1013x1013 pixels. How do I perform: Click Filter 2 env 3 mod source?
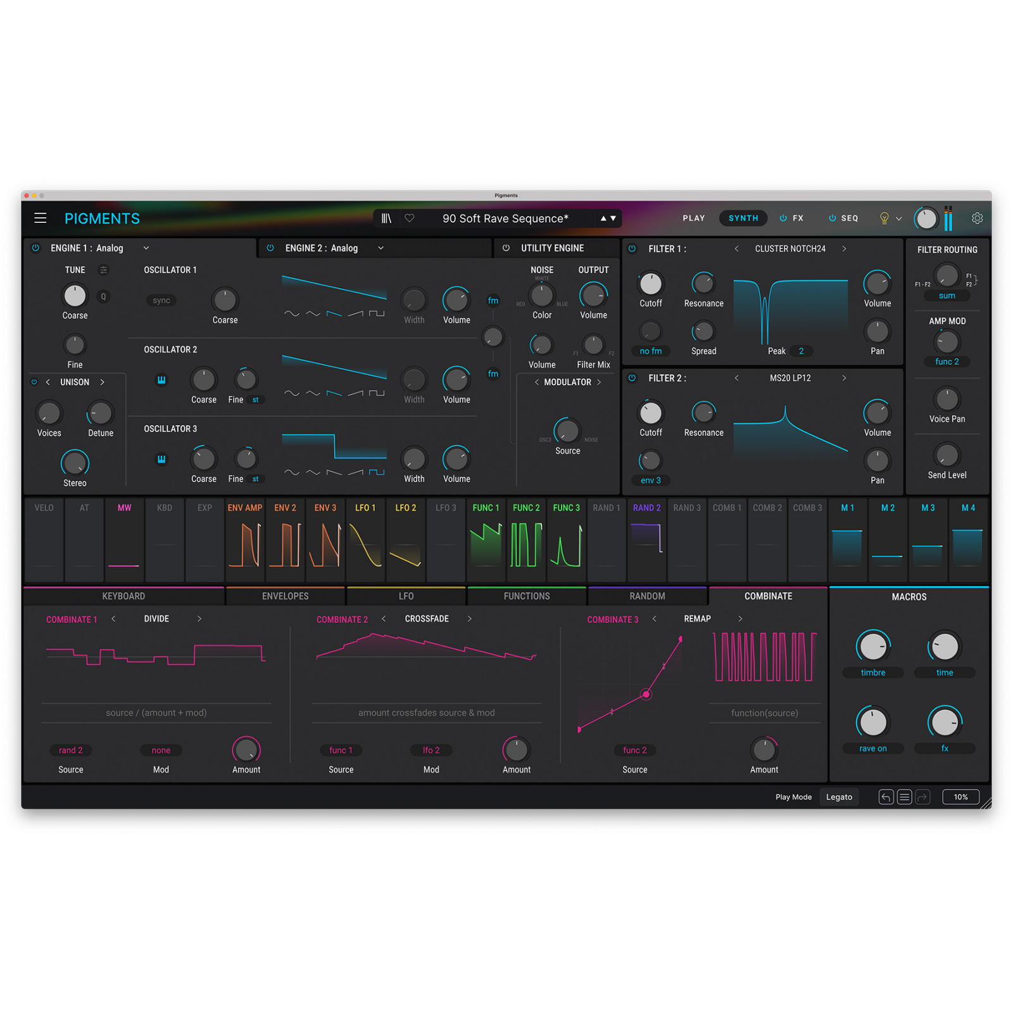651,481
